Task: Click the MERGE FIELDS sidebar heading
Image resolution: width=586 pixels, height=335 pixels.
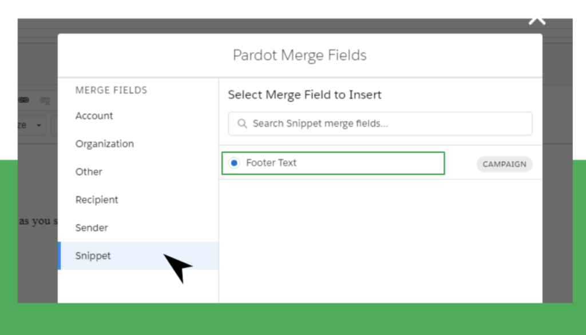Action: [x=112, y=90]
